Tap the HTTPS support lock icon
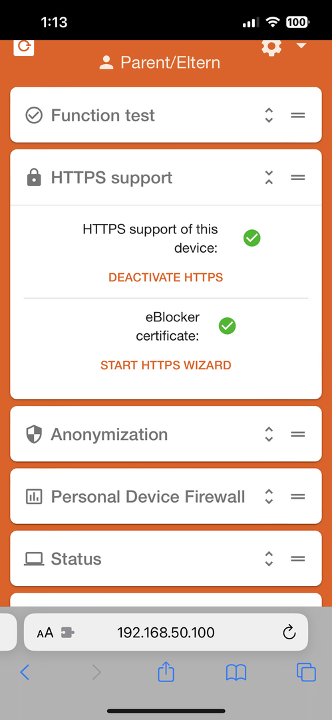The height and width of the screenshot is (720, 332). click(34, 177)
